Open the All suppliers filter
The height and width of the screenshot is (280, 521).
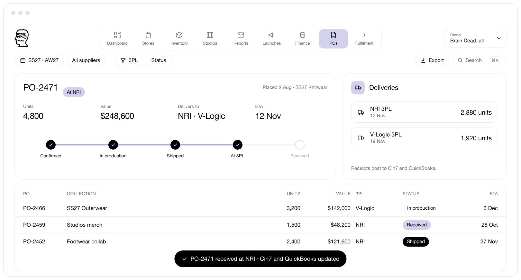point(86,60)
